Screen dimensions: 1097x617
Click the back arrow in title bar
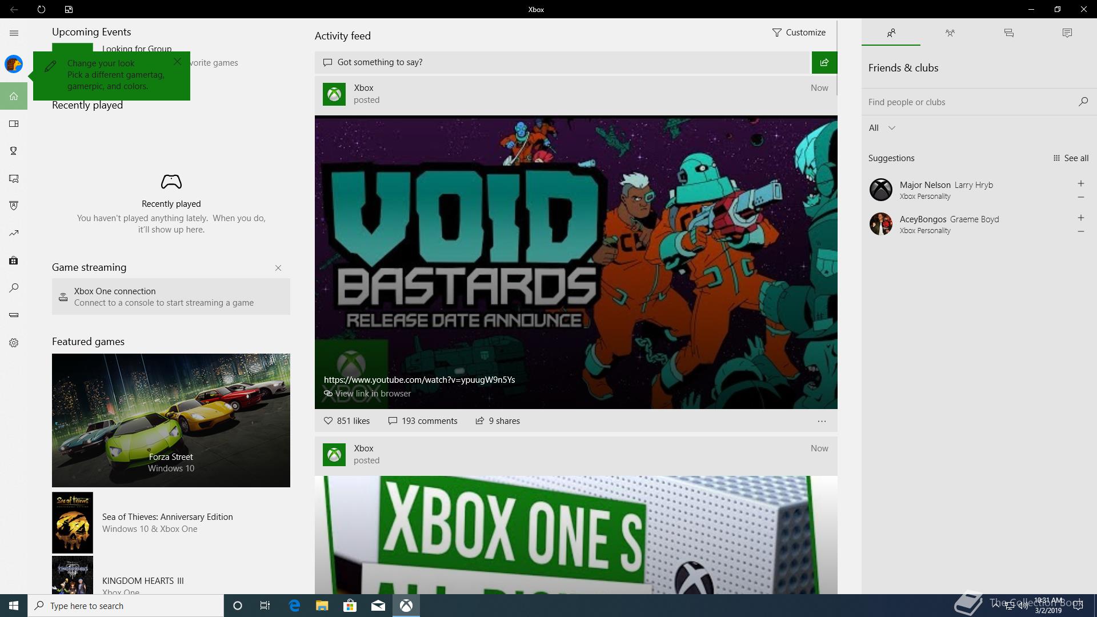[14, 9]
